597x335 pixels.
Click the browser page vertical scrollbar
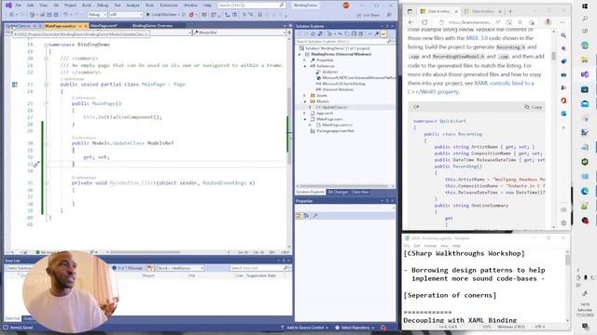pyautogui.click(x=553, y=56)
